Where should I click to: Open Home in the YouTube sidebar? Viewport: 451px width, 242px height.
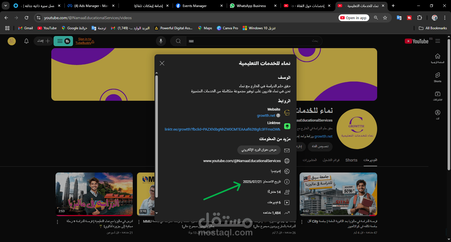click(x=437, y=58)
